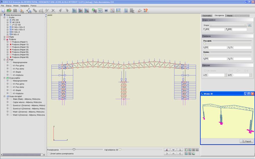Screen dimensions: 255x159
Task: Switch to the Wyniki tab
Action: click(230, 16)
